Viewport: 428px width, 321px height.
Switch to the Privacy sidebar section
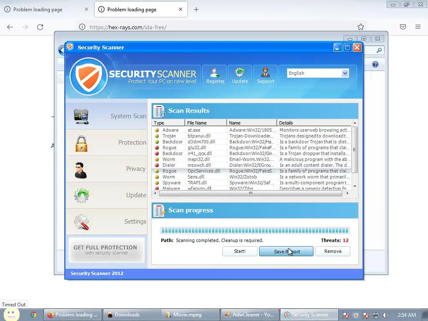click(107, 169)
